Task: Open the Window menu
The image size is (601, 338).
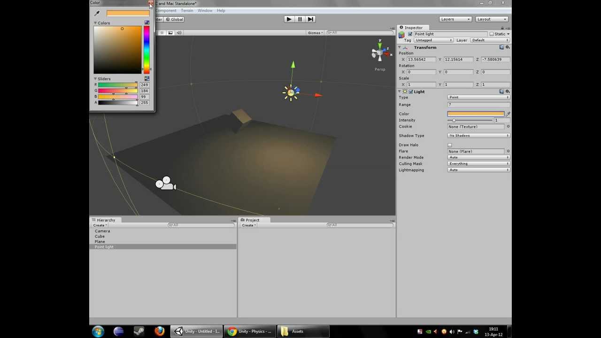Action: pos(205,10)
